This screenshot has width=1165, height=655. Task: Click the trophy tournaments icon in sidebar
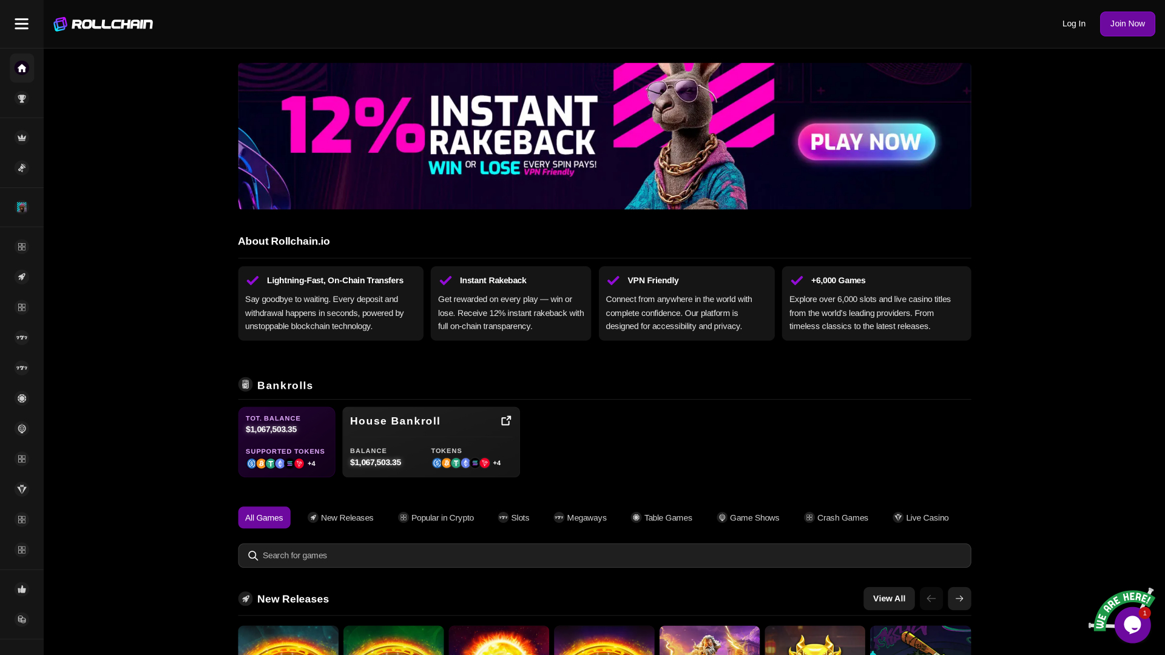point(22,98)
